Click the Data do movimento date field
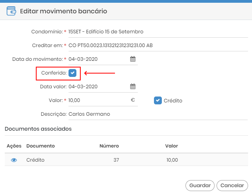The image size is (252, 195). pyautogui.click(x=98, y=59)
